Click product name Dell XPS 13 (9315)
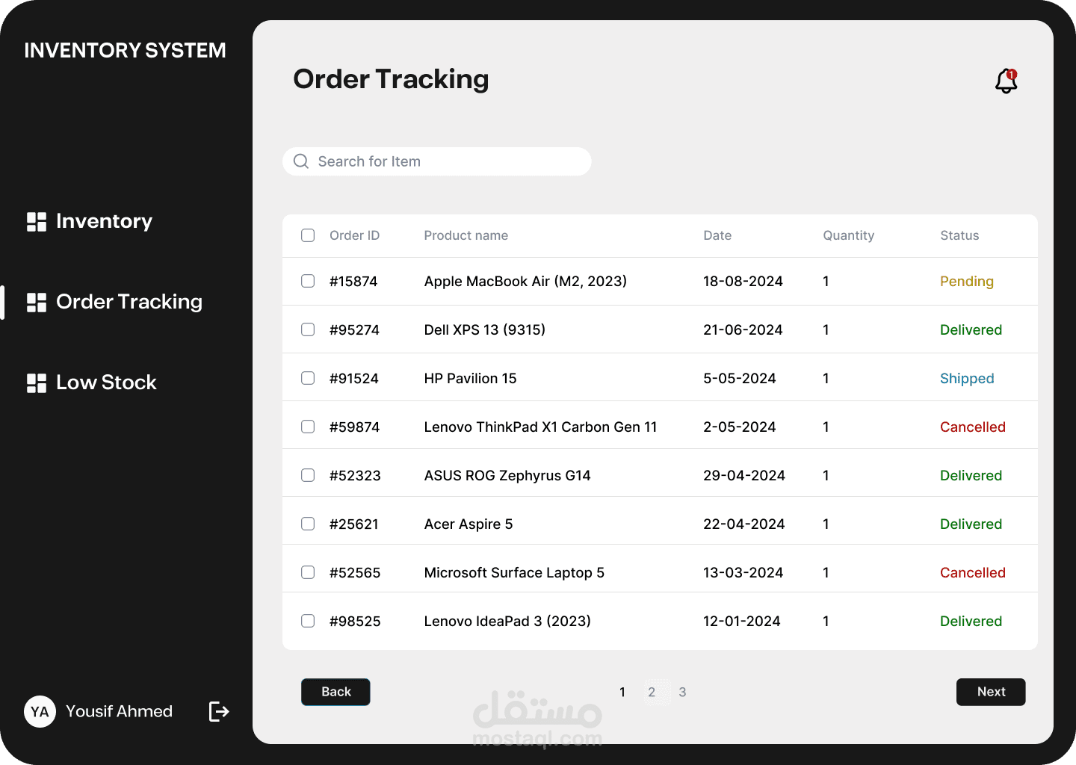The width and height of the screenshot is (1076, 765). (484, 330)
